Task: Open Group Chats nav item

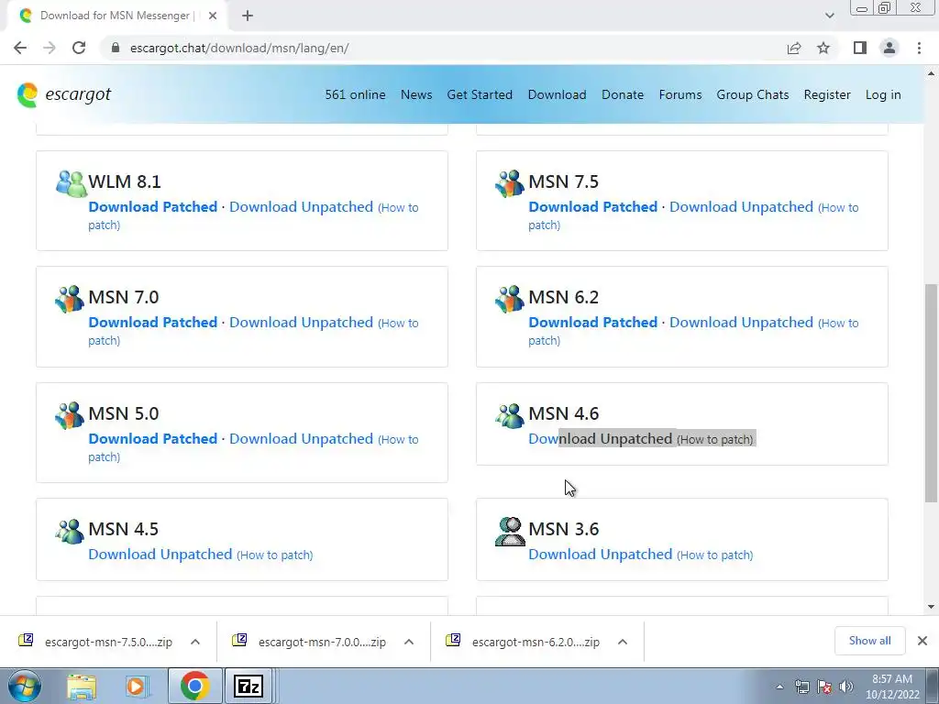Action: click(753, 94)
